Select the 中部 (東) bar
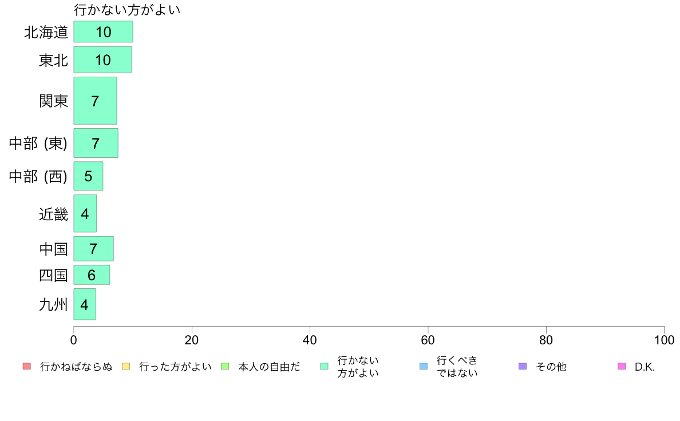 tap(96, 143)
